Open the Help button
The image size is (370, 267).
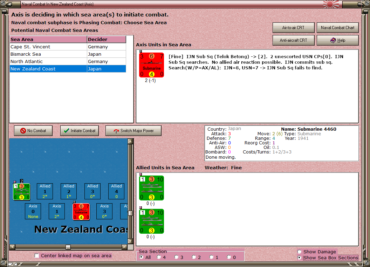click(x=337, y=40)
